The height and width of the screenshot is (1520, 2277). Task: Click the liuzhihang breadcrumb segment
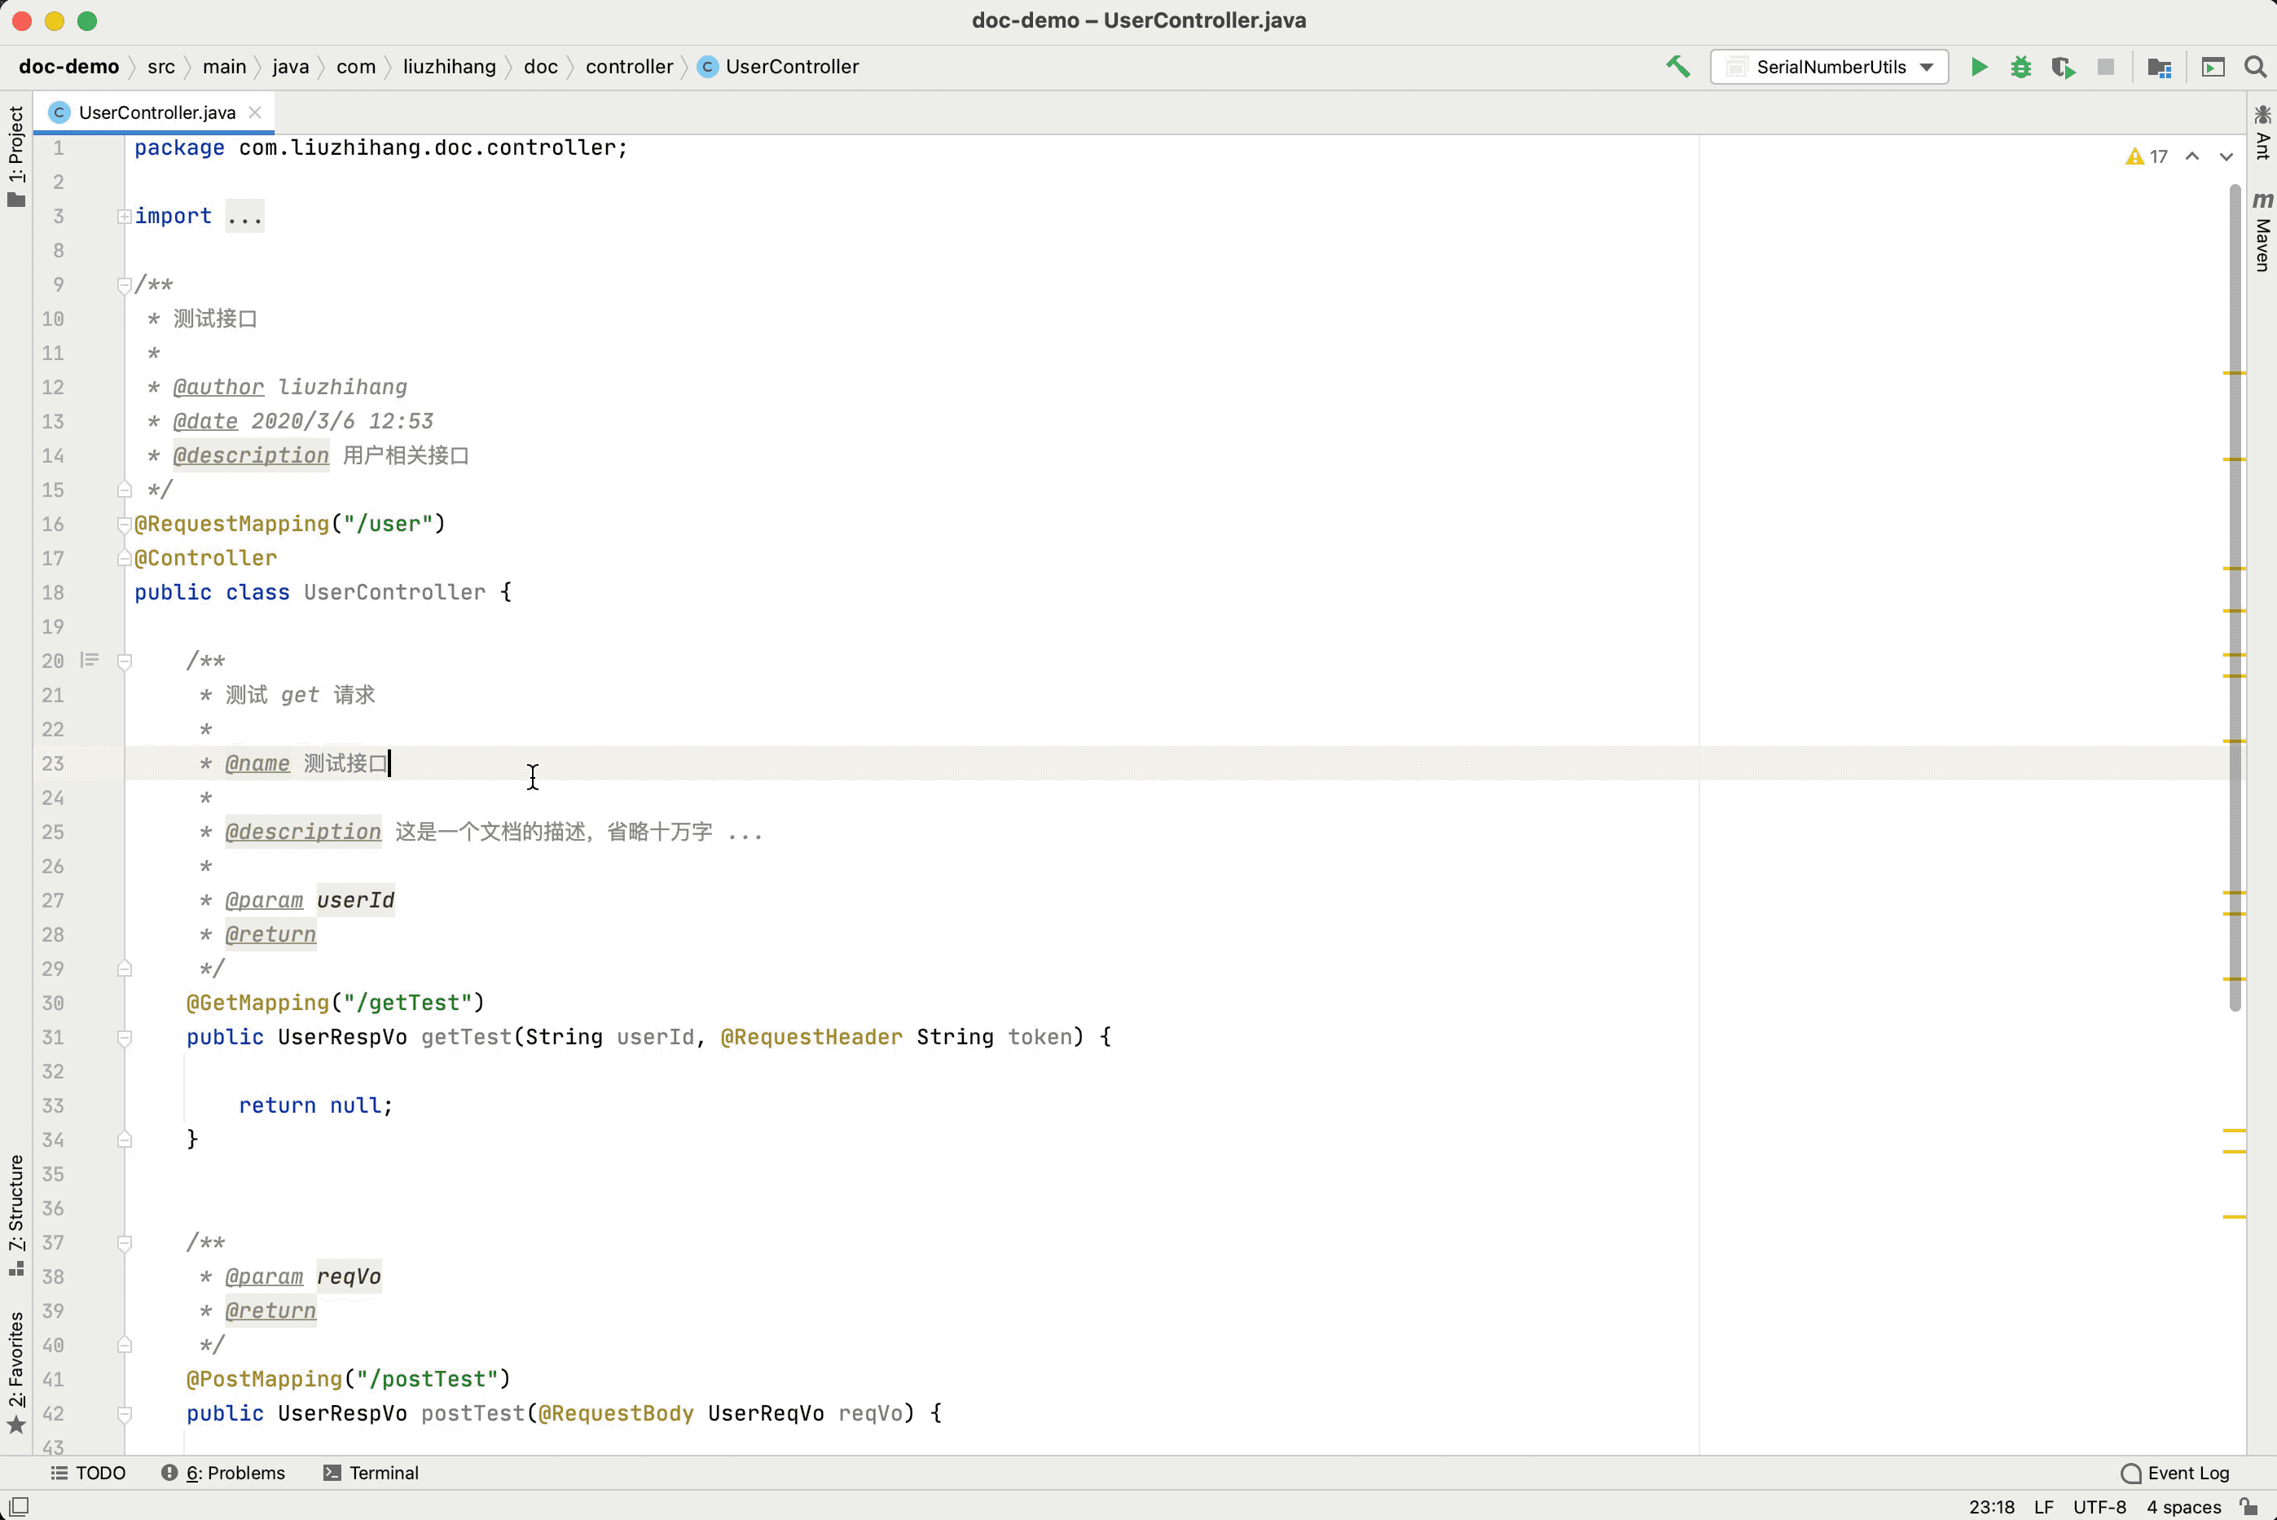click(449, 67)
